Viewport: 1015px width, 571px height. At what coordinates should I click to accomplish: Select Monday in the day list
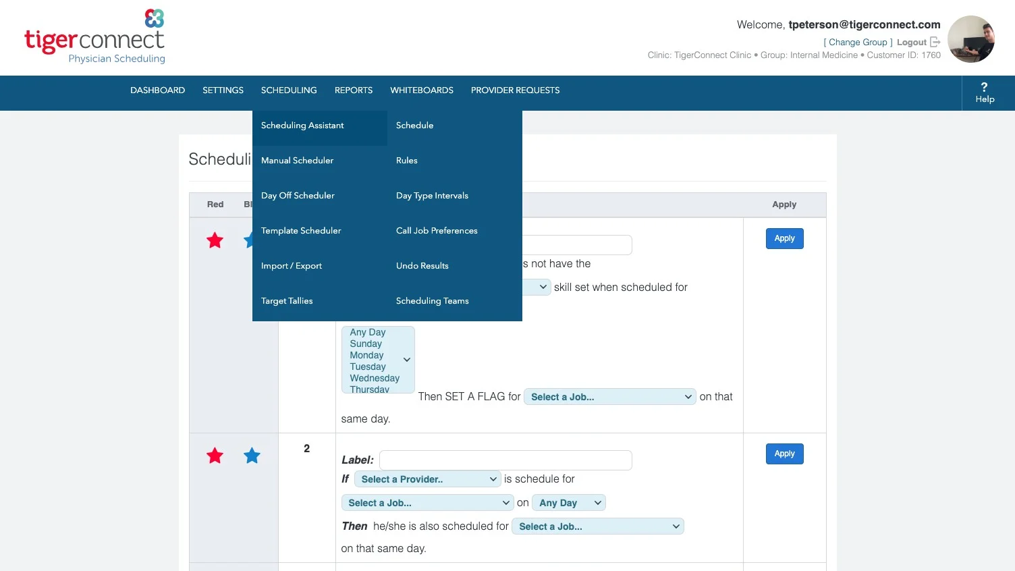click(x=366, y=355)
